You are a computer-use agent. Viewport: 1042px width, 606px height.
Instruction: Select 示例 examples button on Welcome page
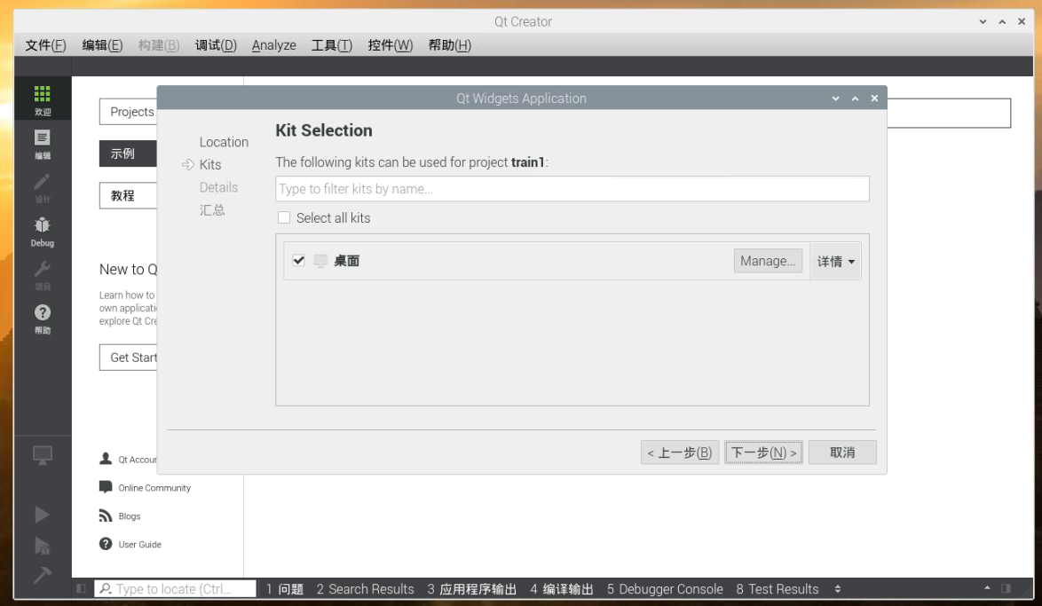pyautogui.click(x=129, y=153)
